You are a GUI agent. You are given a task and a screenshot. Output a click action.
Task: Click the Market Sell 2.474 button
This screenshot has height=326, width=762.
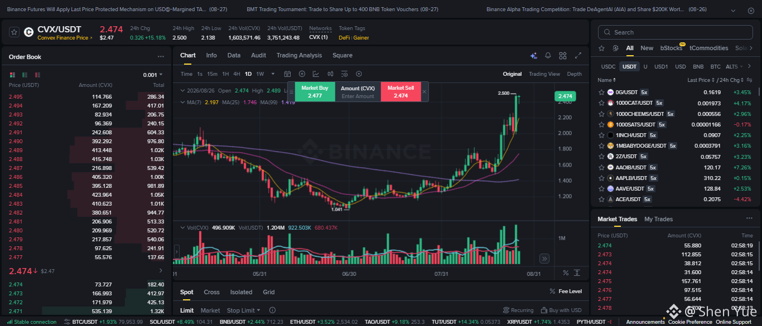pos(401,92)
